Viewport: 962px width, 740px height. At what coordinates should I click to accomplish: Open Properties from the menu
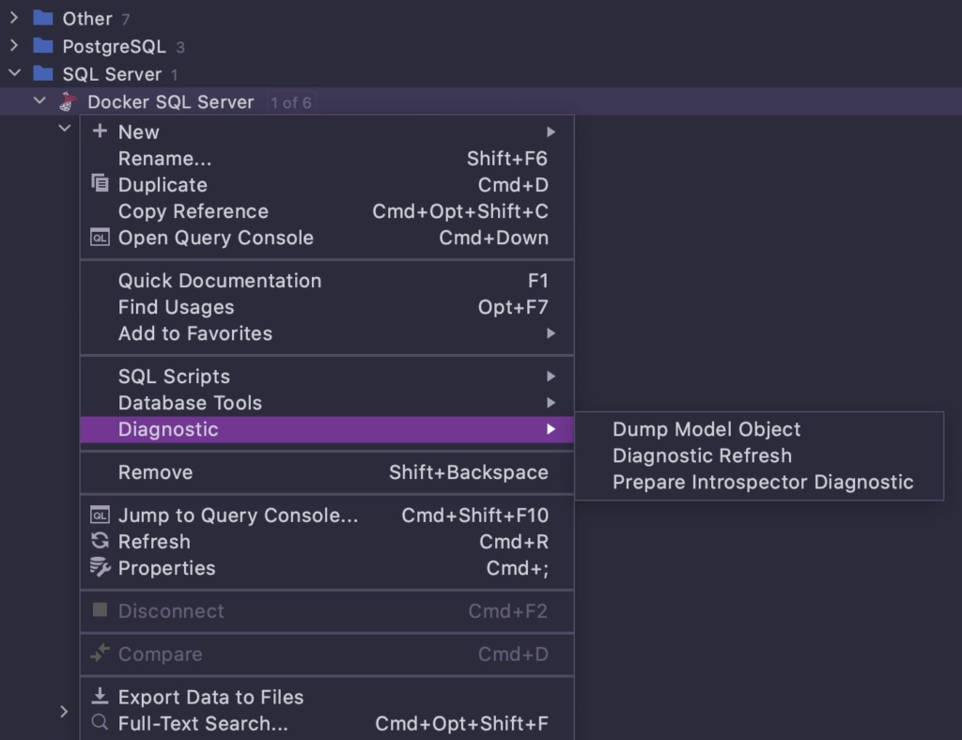[327, 568]
